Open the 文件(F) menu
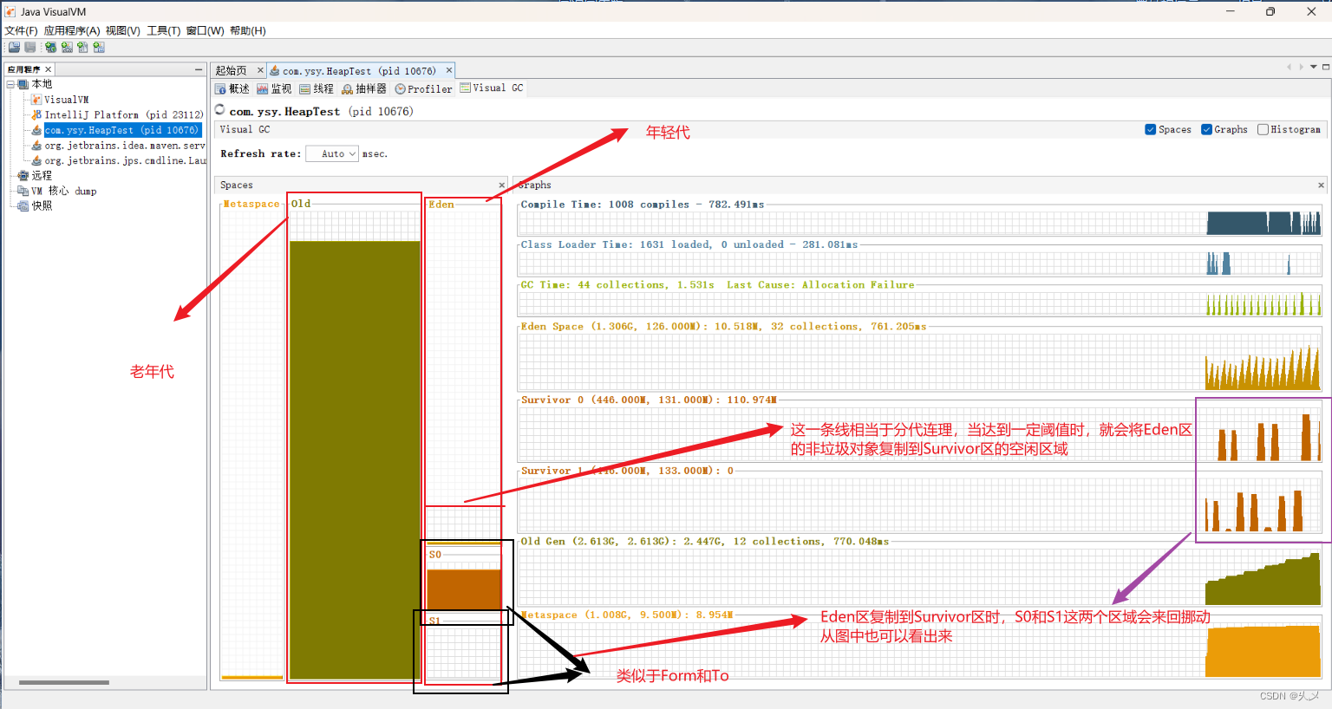Viewport: 1332px width, 709px height. click(21, 30)
